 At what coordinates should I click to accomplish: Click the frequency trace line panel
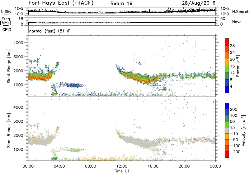(x=122, y=21)
